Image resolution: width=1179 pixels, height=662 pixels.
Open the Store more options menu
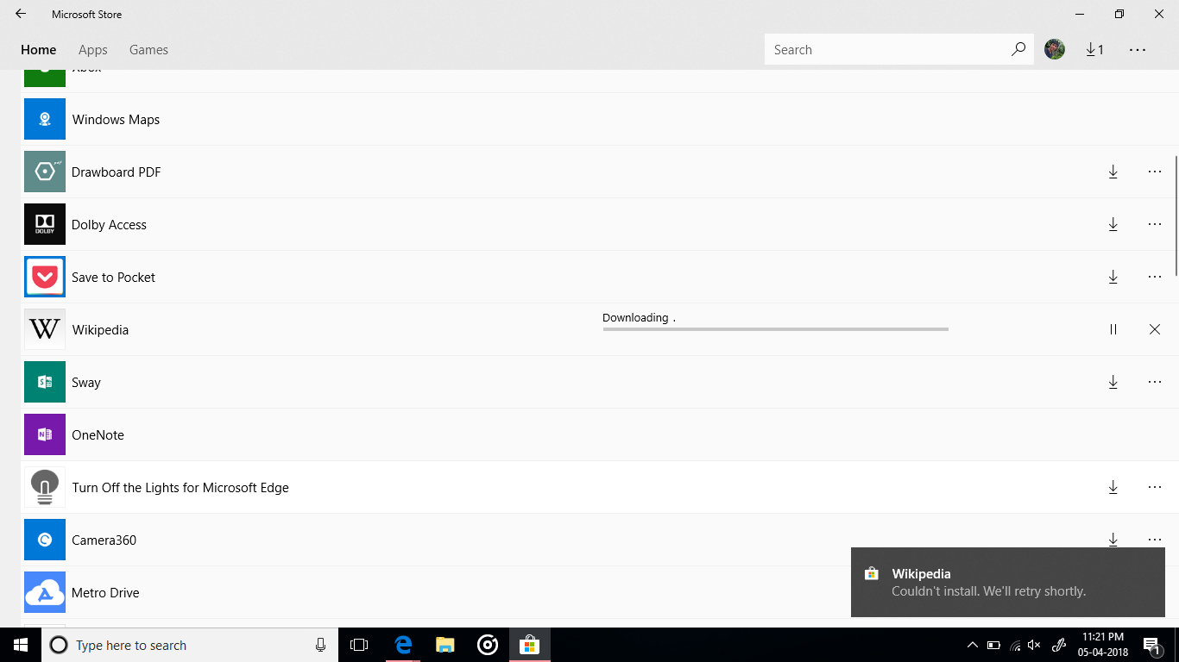(1138, 50)
